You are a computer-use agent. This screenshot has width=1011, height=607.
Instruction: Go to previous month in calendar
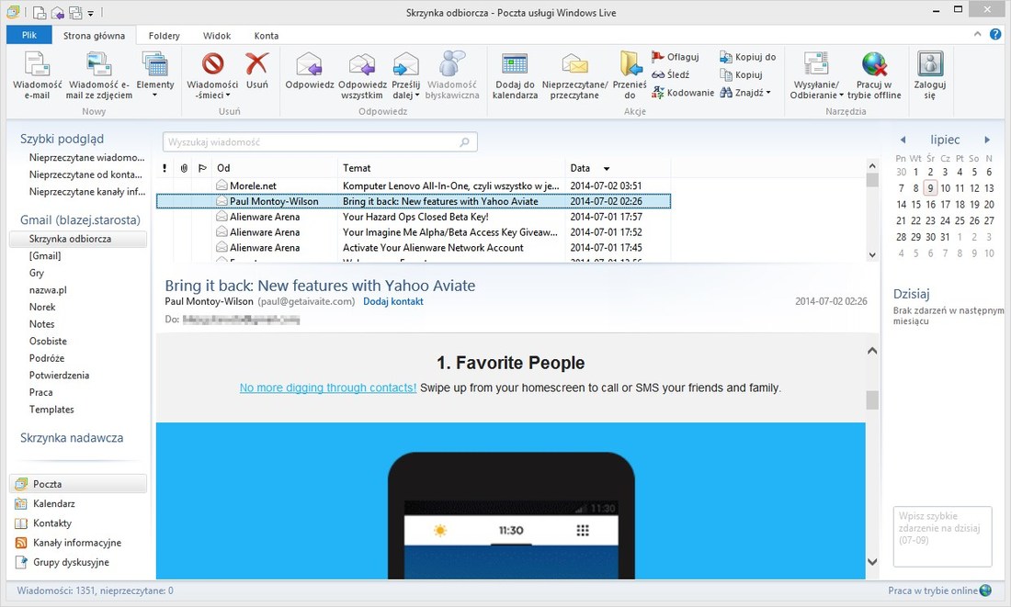903,140
